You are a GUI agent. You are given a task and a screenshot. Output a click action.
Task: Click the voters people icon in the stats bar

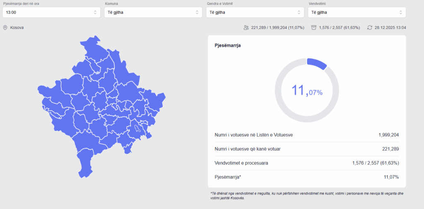tap(246, 28)
